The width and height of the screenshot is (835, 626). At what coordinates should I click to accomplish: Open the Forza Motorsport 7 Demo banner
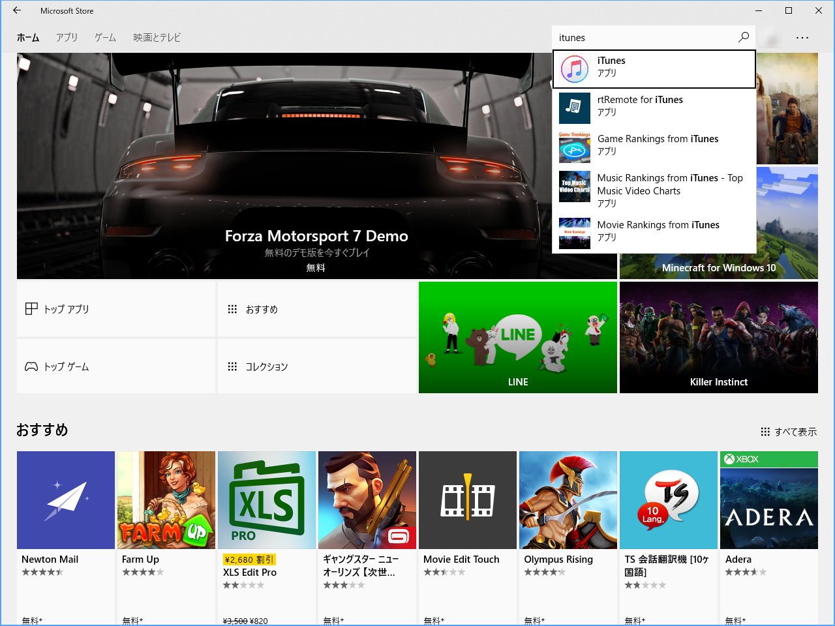(316, 236)
